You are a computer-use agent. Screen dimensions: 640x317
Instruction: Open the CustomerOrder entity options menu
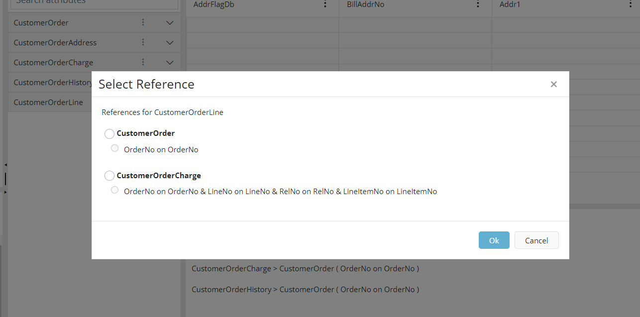coord(143,22)
